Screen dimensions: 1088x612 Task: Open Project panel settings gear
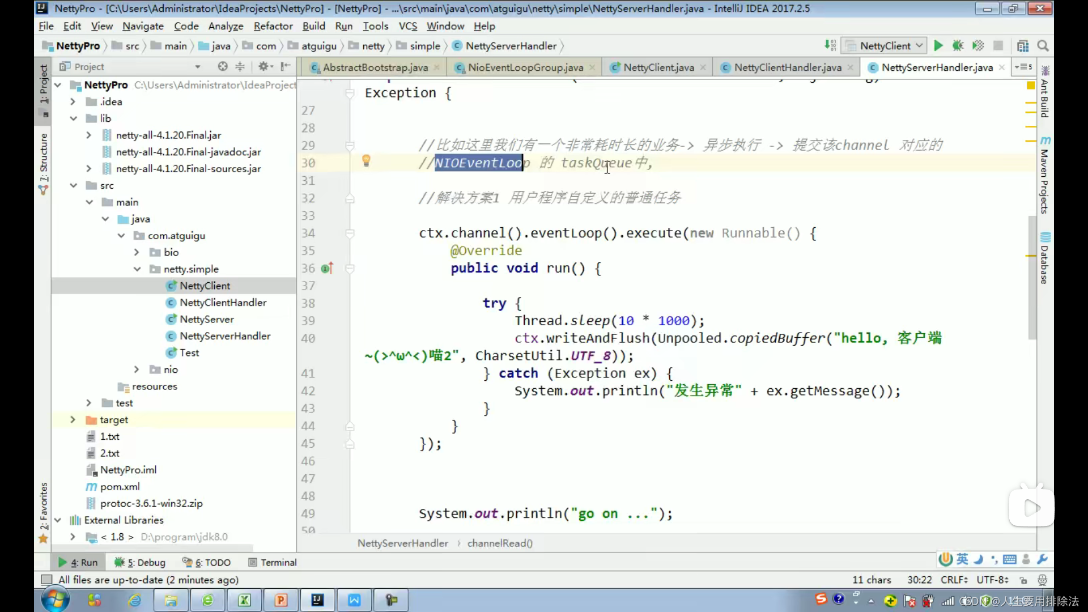click(x=264, y=66)
